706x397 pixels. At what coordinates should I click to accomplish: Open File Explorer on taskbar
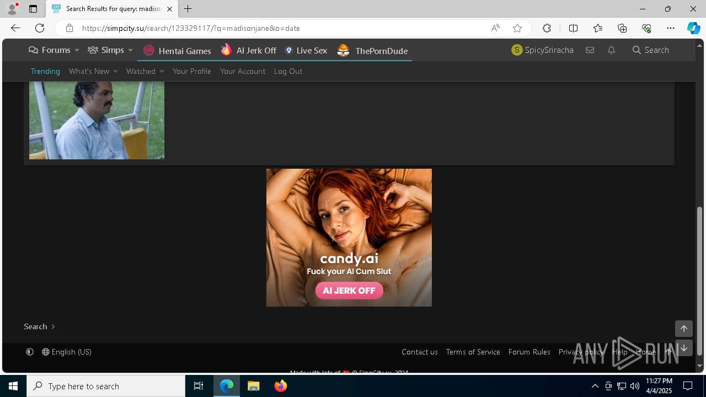pyautogui.click(x=254, y=386)
